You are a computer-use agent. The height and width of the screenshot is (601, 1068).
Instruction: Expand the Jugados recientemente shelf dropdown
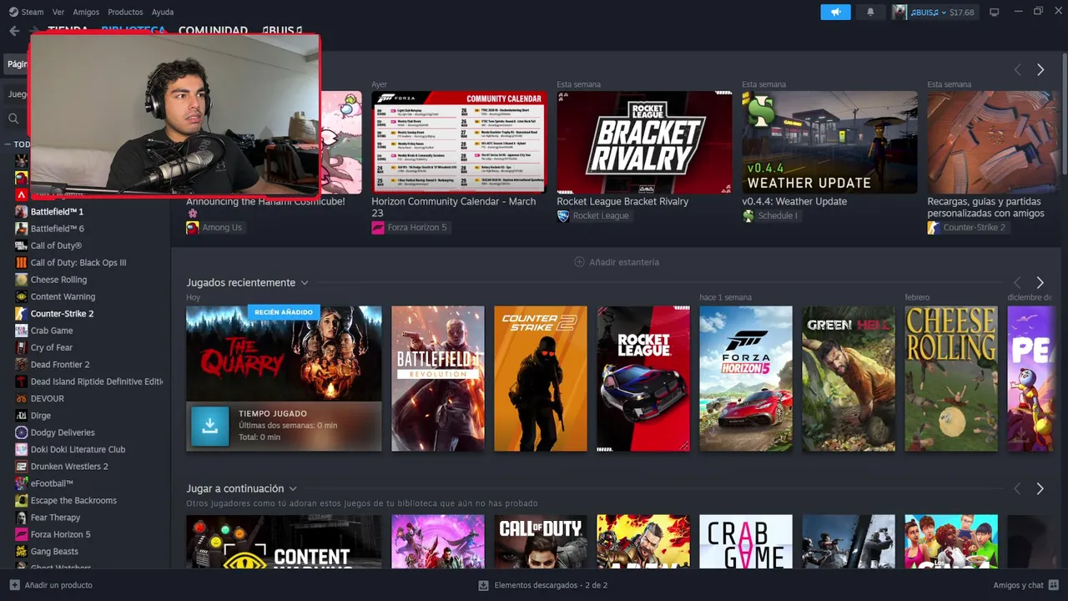click(305, 283)
